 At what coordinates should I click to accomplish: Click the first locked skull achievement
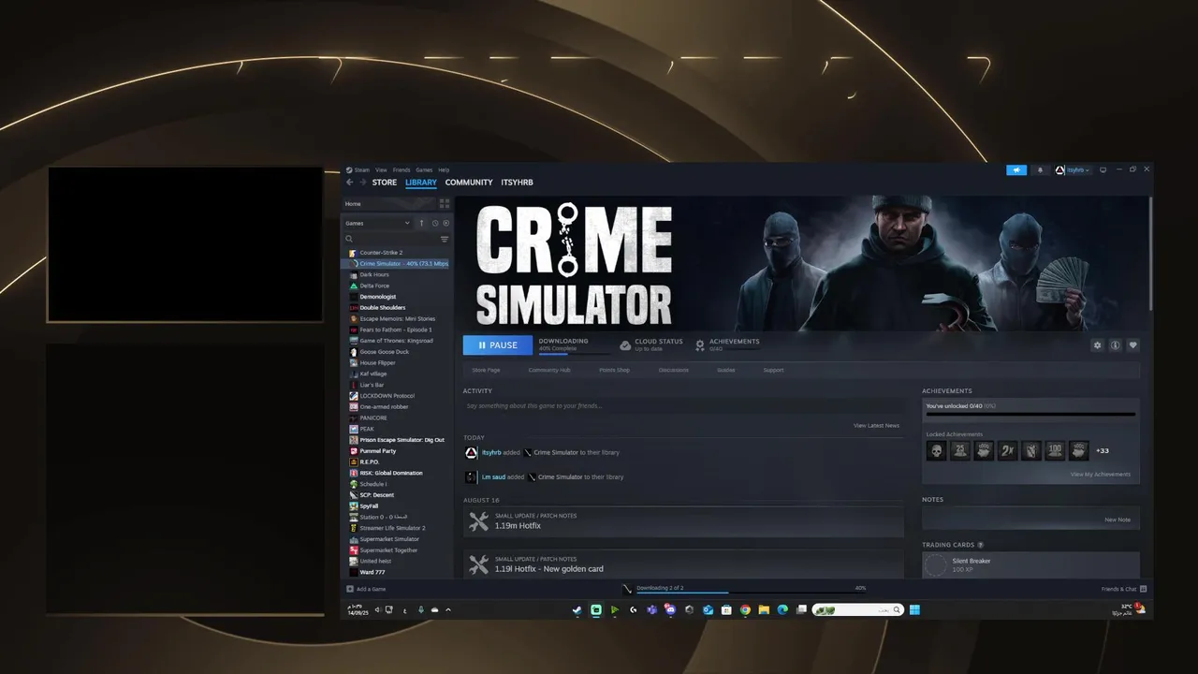[936, 450]
